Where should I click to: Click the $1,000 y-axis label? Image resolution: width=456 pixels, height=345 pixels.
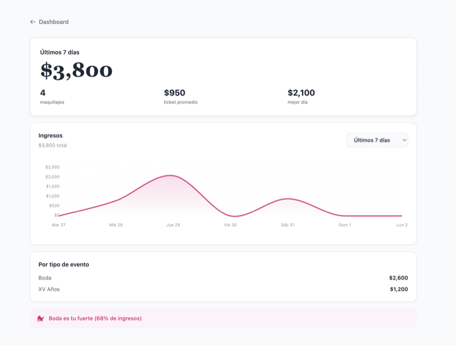pyautogui.click(x=52, y=196)
